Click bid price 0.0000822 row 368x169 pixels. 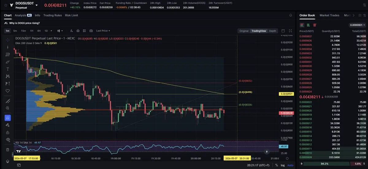pos(333,102)
